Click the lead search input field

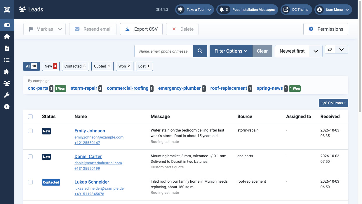click(163, 51)
